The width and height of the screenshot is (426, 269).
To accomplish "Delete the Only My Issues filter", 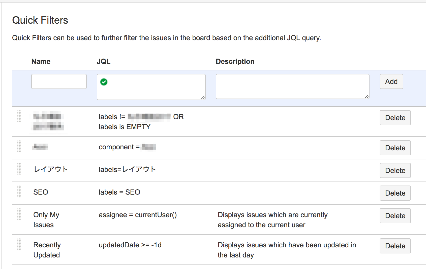I will tap(395, 216).
